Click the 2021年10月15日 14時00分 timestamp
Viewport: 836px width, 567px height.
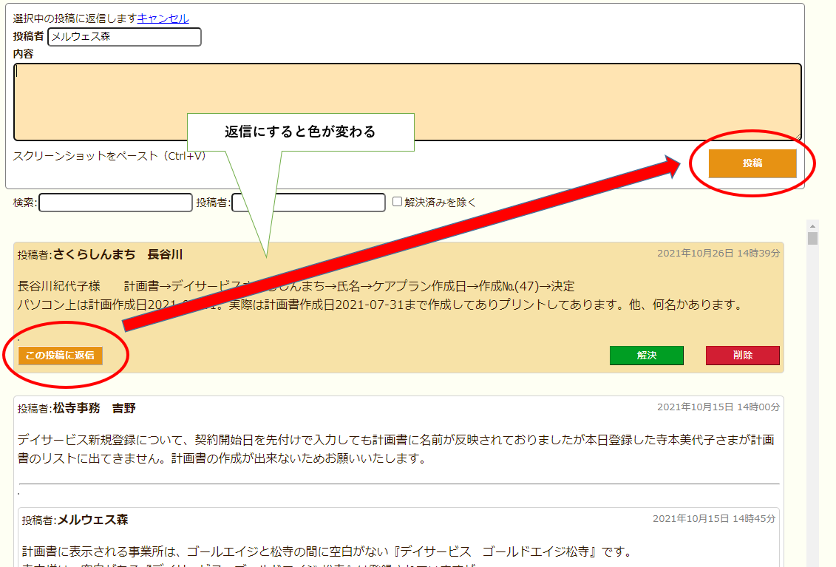pyautogui.click(x=718, y=407)
